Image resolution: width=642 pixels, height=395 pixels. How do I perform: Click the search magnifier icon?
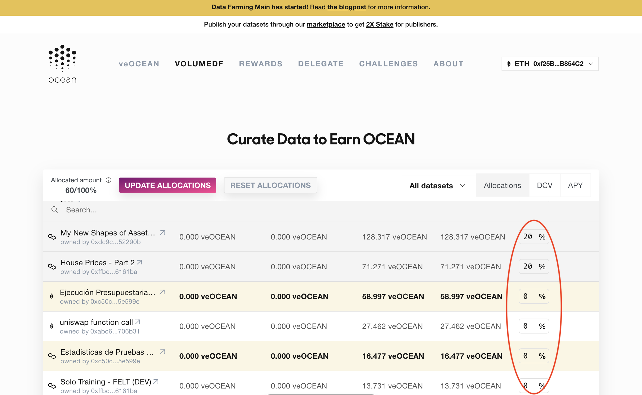[x=54, y=210]
